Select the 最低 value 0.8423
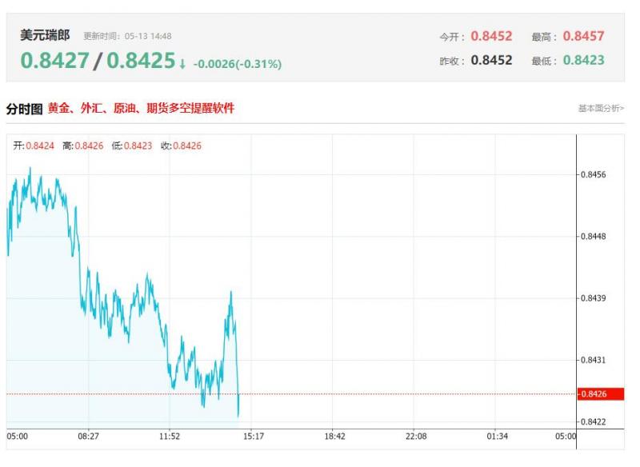640x467 pixels. point(584,60)
